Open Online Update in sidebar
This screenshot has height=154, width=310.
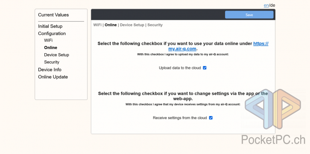pos(53,77)
